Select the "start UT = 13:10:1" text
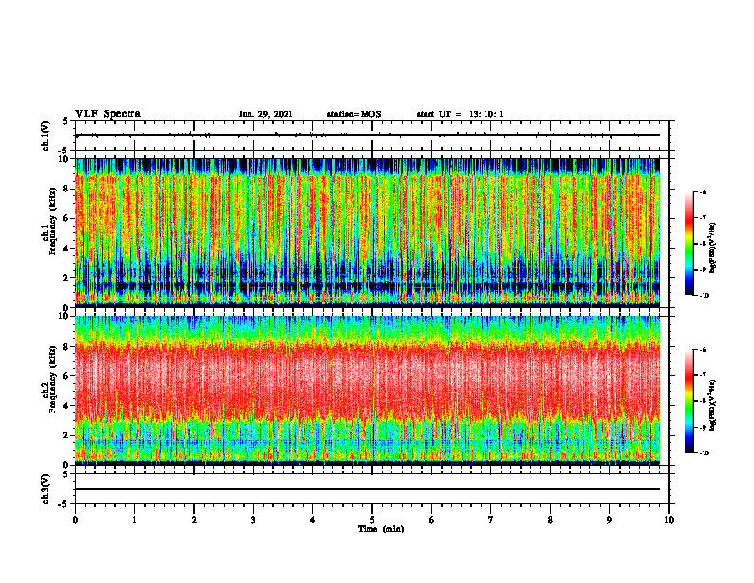 point(460,114)
